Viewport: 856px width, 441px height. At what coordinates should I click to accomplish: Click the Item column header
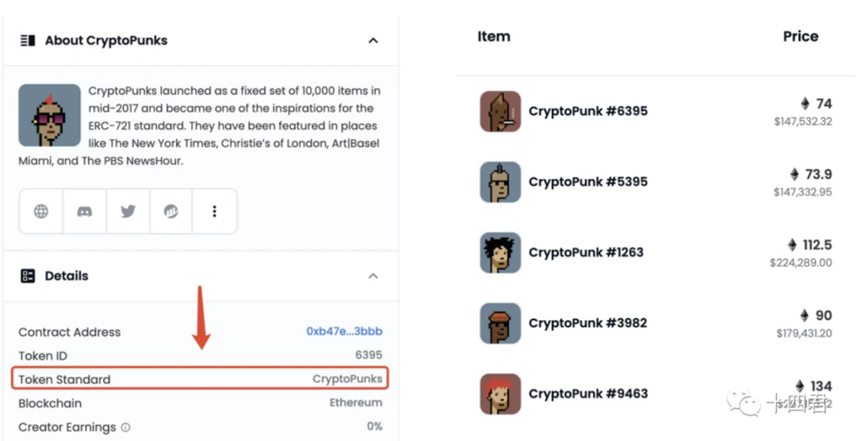(x=494, y=36)
